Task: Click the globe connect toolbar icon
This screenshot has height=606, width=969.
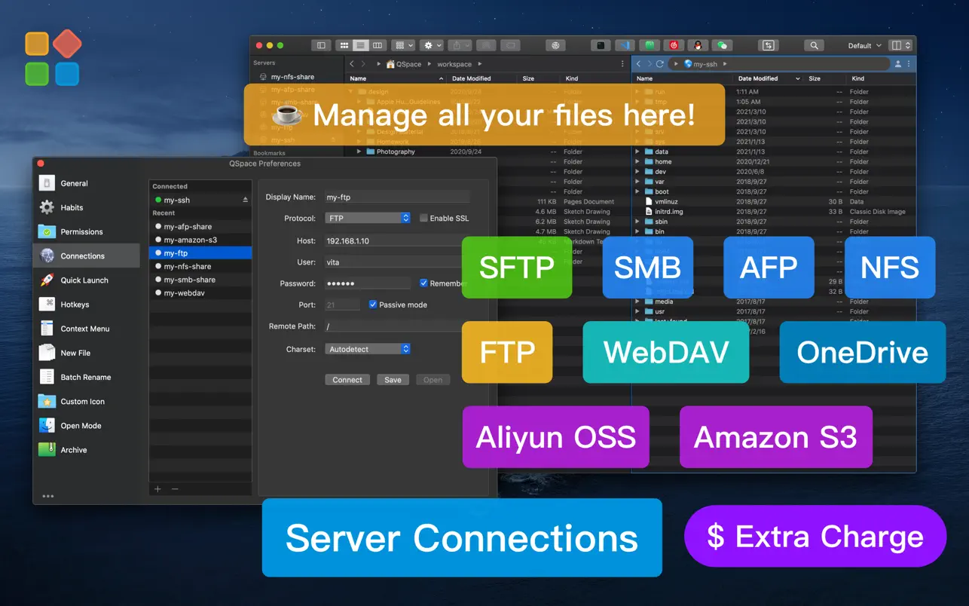Action: click(556, 45)
